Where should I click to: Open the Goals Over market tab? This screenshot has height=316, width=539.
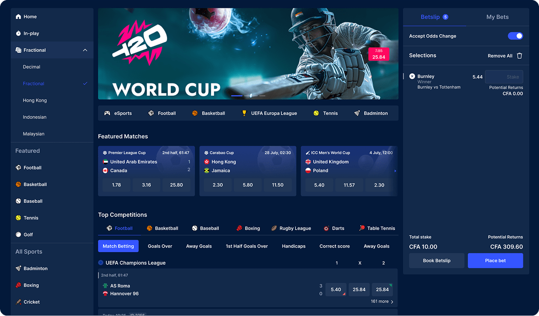click(160, 246)
